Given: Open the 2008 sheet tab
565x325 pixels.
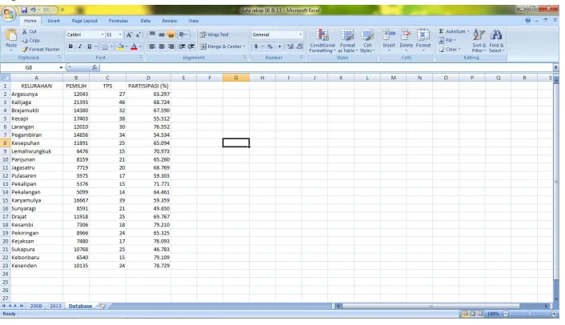Looking at the screenshot, I should pyautogui.click(x=36, y=306).
